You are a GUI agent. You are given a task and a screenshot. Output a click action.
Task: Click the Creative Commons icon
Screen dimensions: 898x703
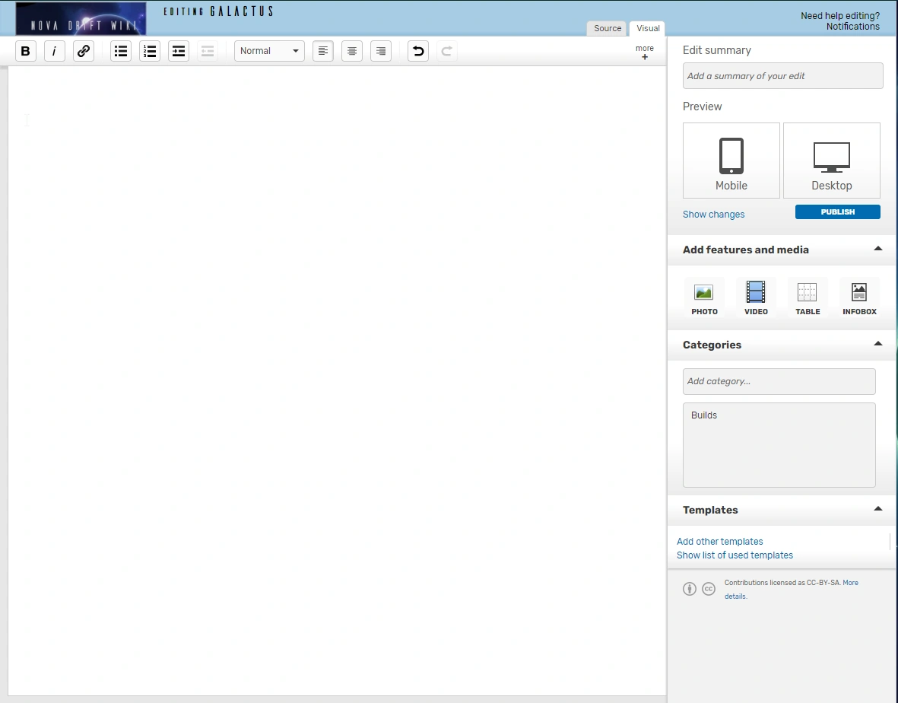coord(709,589)
